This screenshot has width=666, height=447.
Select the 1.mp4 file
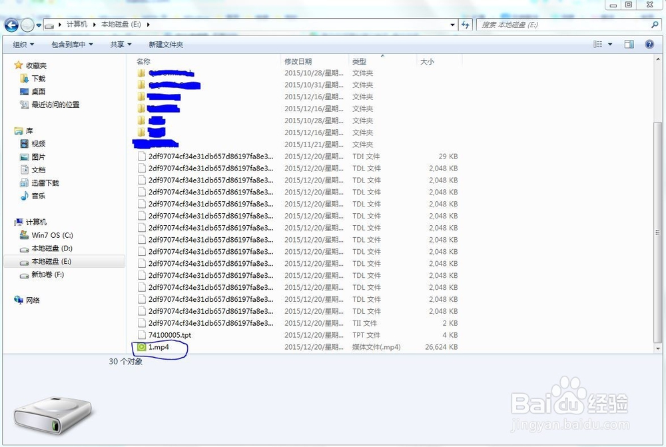click(x=159, y=347)
